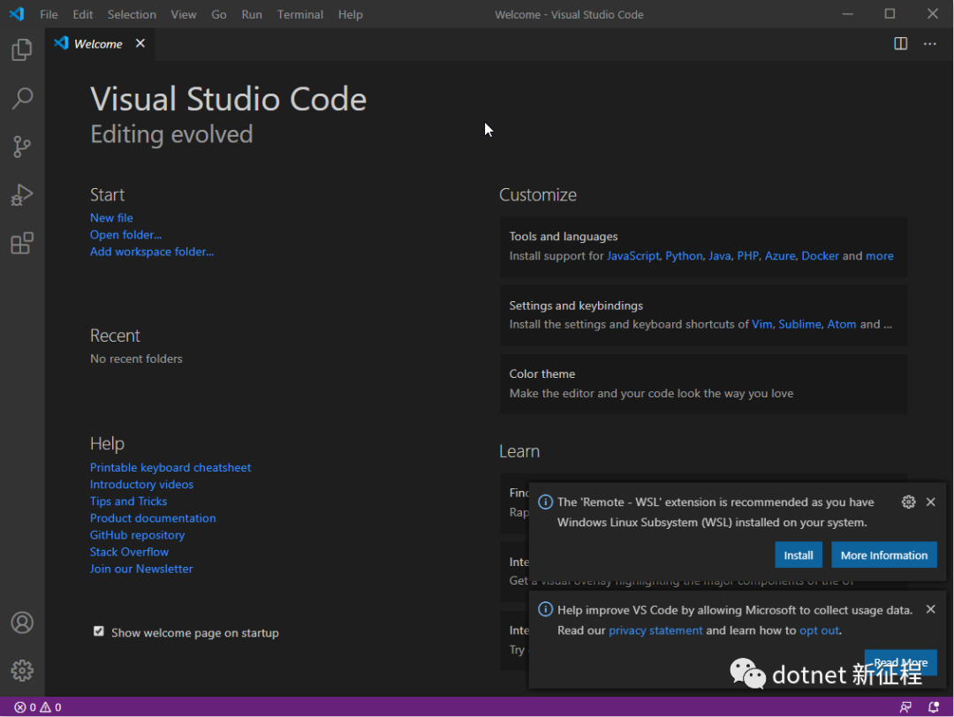Open the Run menu
The height and width of the screenshot is (717, 954).
(251, 15)
